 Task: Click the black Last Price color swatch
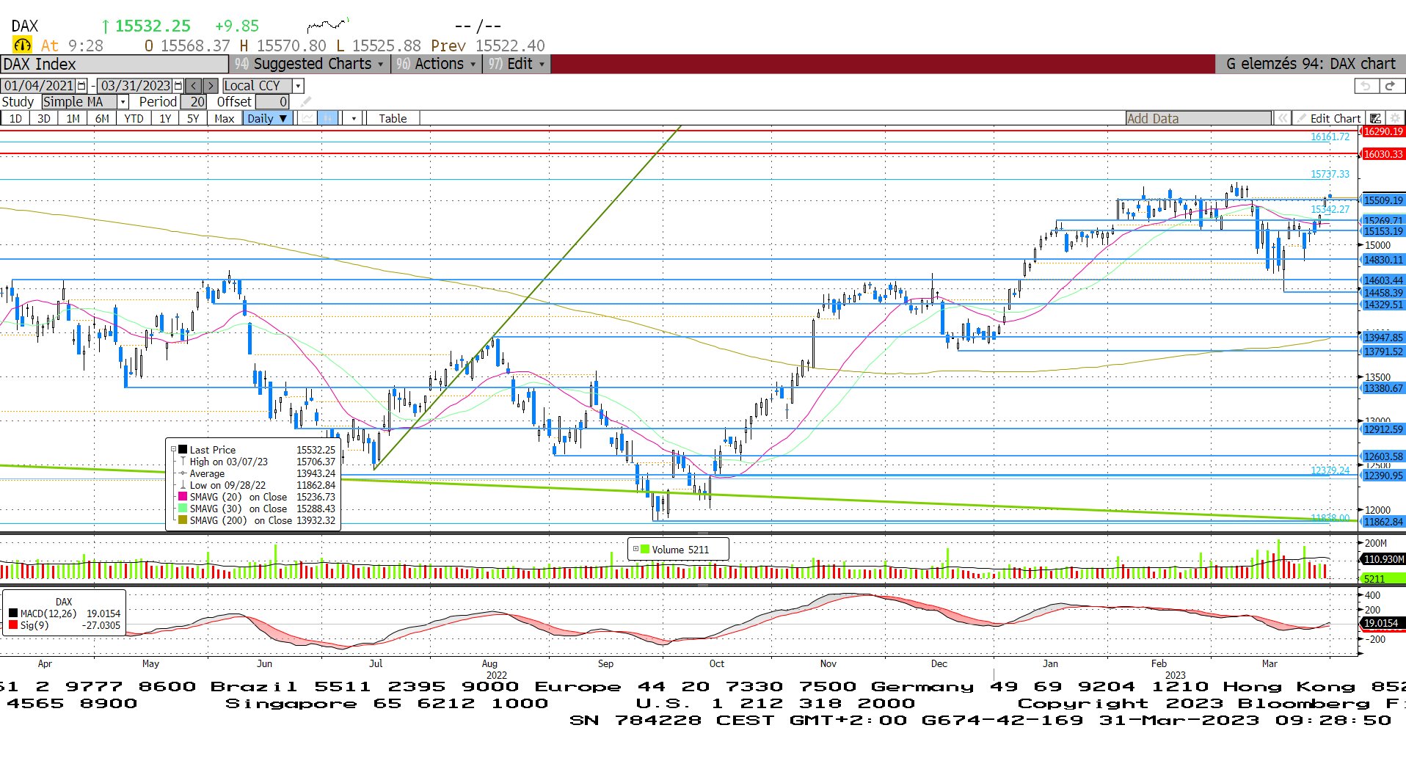point(183,449)
